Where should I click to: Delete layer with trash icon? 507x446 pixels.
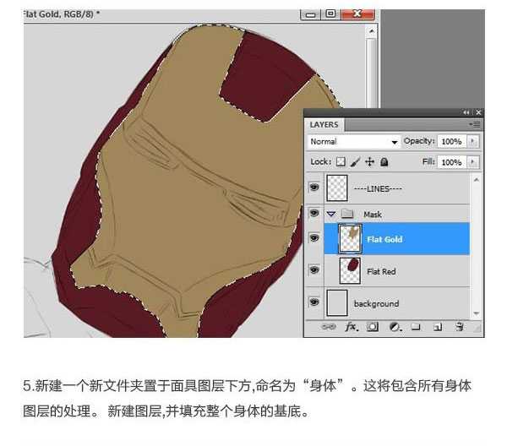point(459,326)
